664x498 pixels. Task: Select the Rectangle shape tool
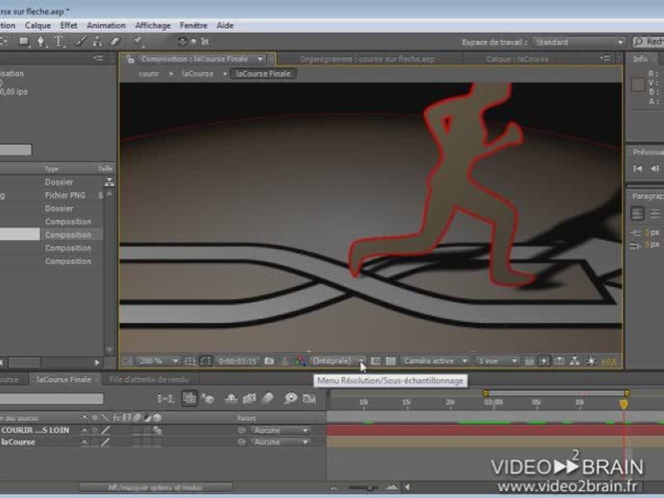click(24, 41)
